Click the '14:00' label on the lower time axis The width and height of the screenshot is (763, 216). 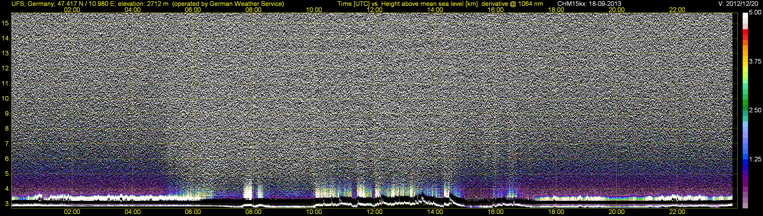[435, 212]
